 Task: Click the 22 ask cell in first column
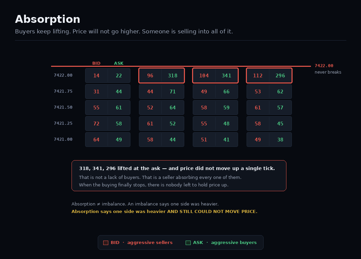[119, 76]
